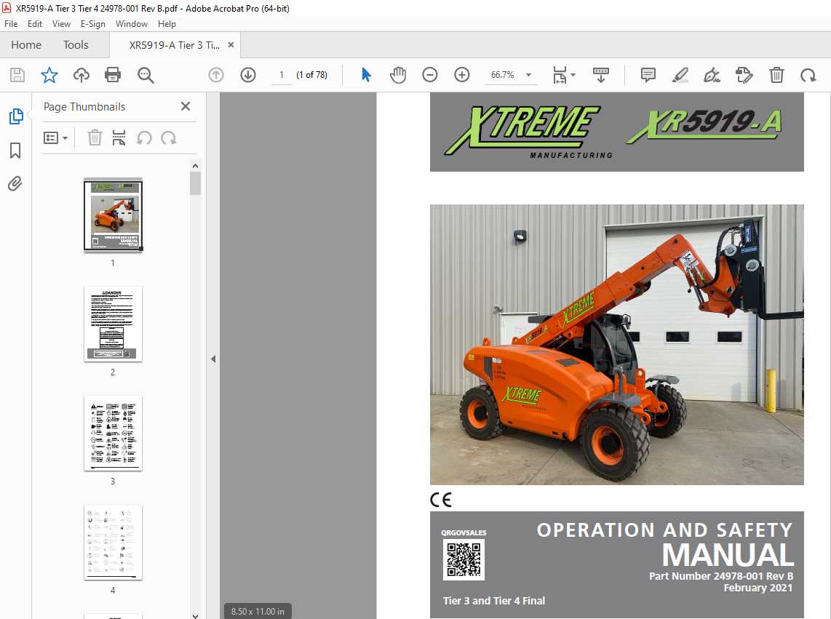
Task: Close the XR5919-A document tab
Action: (x=231, y=45)
